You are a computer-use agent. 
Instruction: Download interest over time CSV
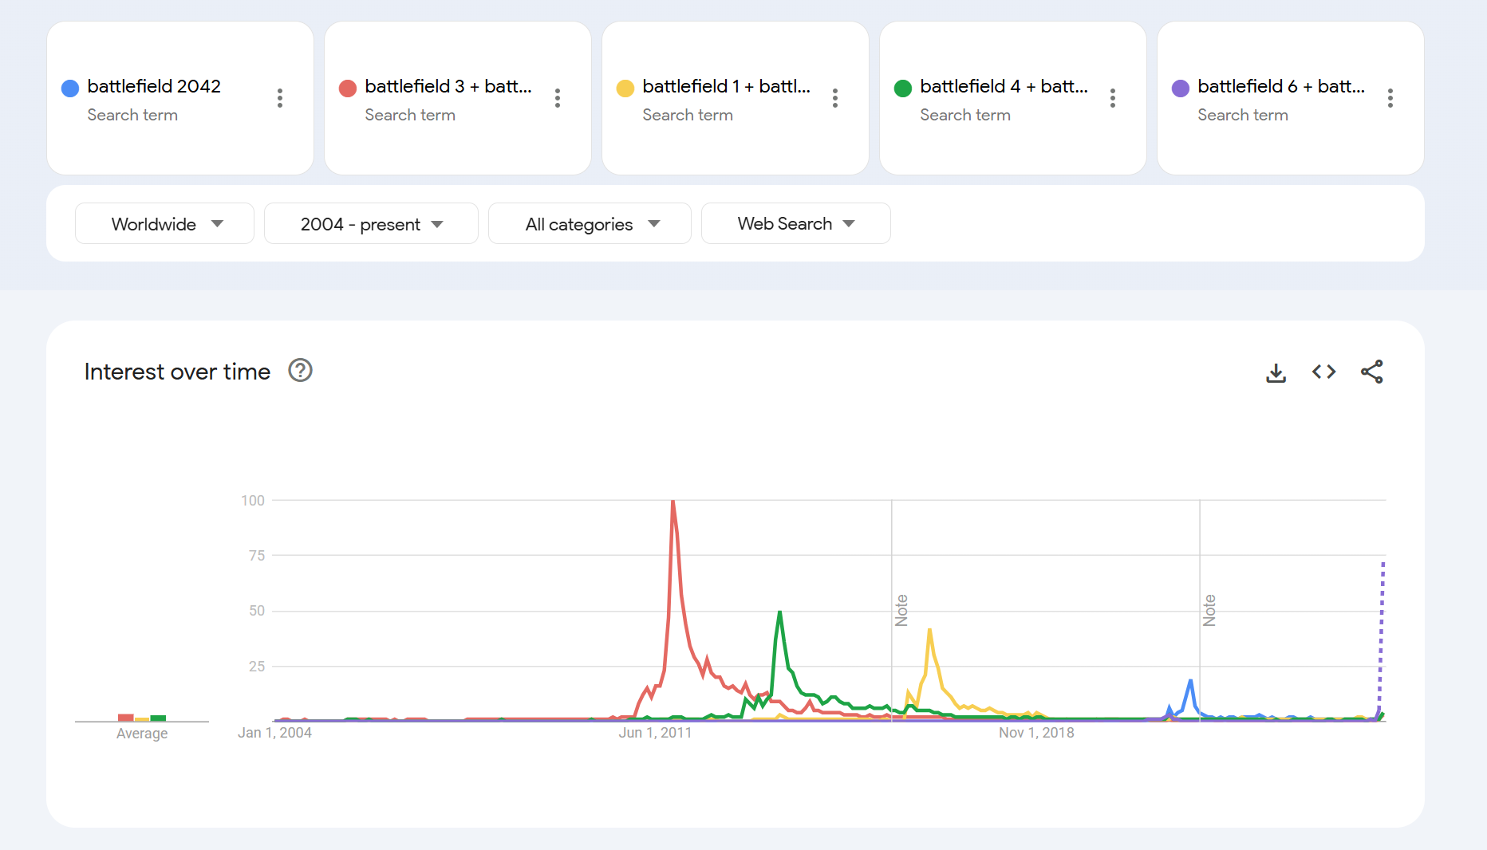(1276, 372)
